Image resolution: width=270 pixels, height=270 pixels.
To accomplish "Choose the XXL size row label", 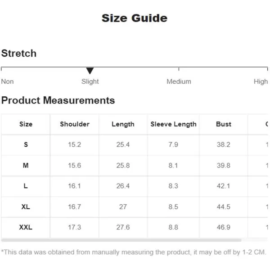I will (26, 228).
